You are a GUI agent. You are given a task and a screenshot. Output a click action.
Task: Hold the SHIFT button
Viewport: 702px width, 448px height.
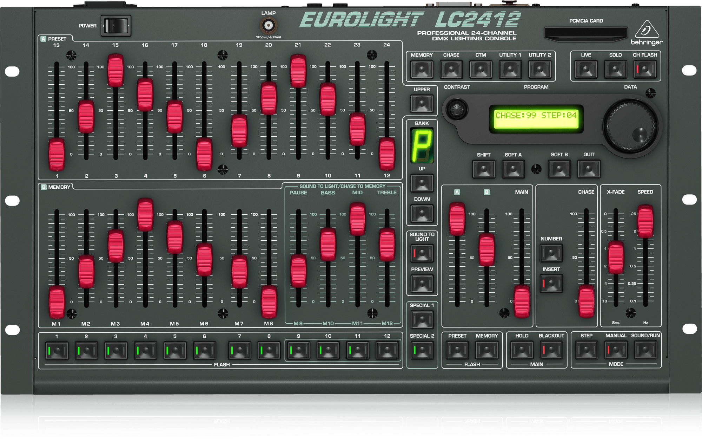click(x=483, y=169)
